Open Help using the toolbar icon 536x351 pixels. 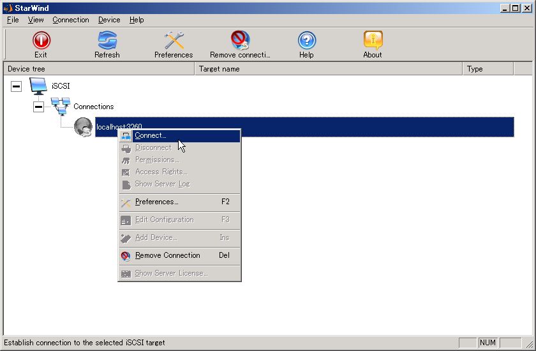click(306, 41)
